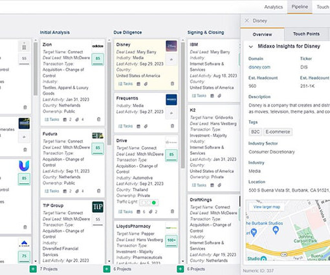Open Tasks on the Frequentis card
330x275 pixels.
point(126,127)
